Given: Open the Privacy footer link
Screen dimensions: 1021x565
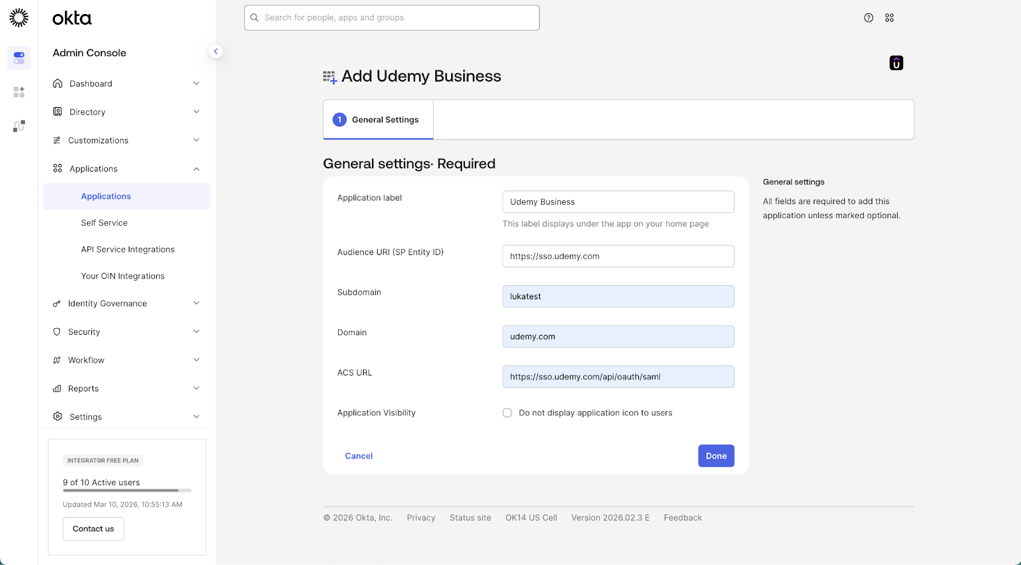Looking at the screenshot, I should click(x=421, y=518).
